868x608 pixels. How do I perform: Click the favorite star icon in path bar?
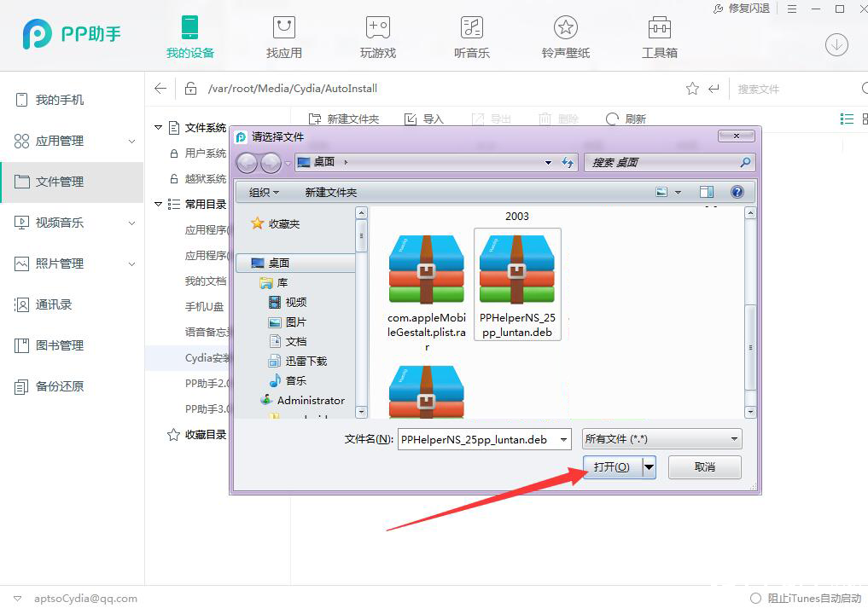(x=692, y=89)
